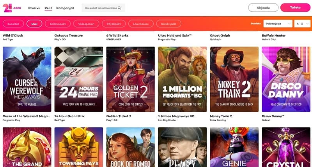
Task: Open the Kampanjat menu item
Action: [65, 8]
